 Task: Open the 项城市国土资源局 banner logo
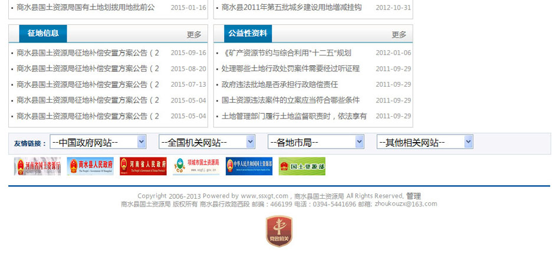(x=196, y=166)
